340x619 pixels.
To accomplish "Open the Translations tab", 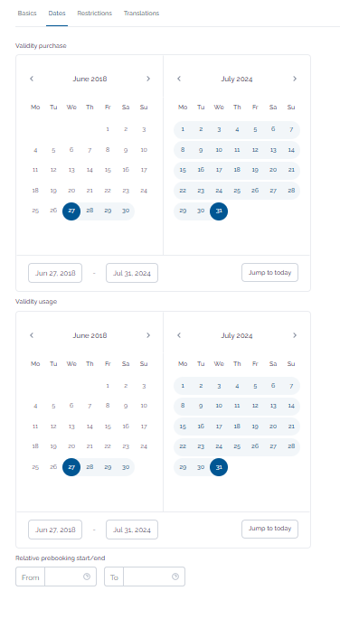I will (x=141, y=13).
